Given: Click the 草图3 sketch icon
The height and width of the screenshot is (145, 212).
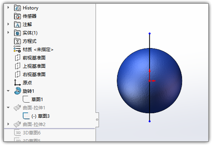Looking at the screenshot, I should [26, 116].
